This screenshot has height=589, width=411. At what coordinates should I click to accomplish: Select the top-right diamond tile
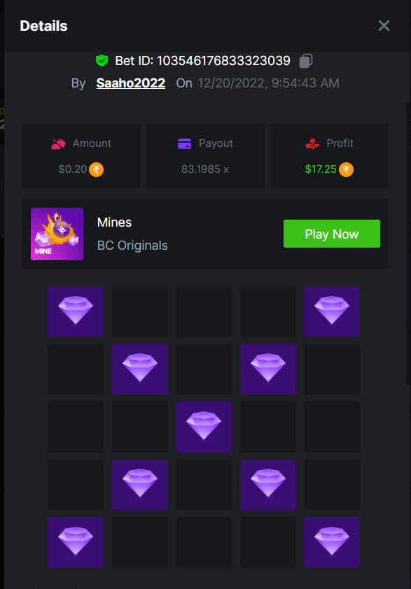coord(332,311)
